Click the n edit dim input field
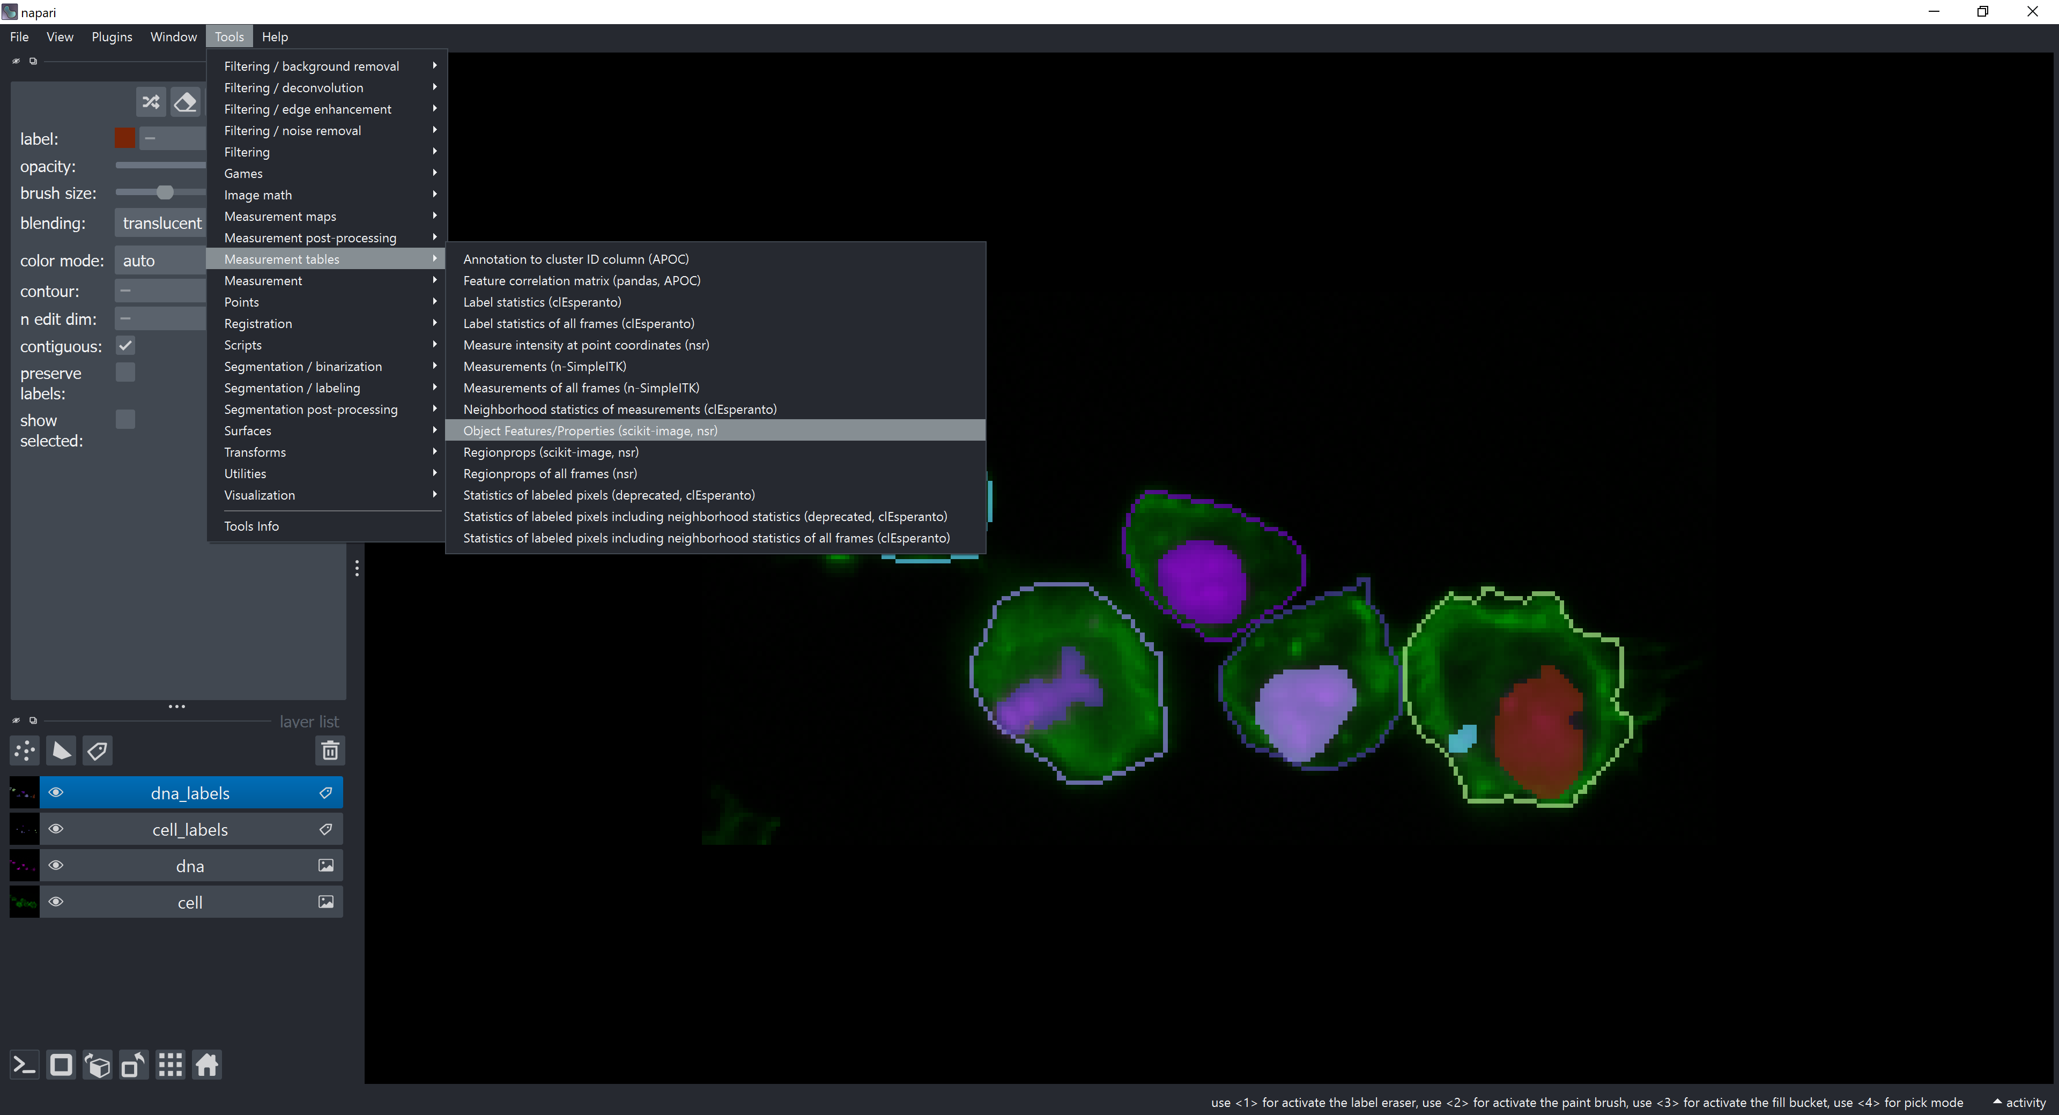The image size is (2059, 1115). pyautogui.click(x=161, y=319)
